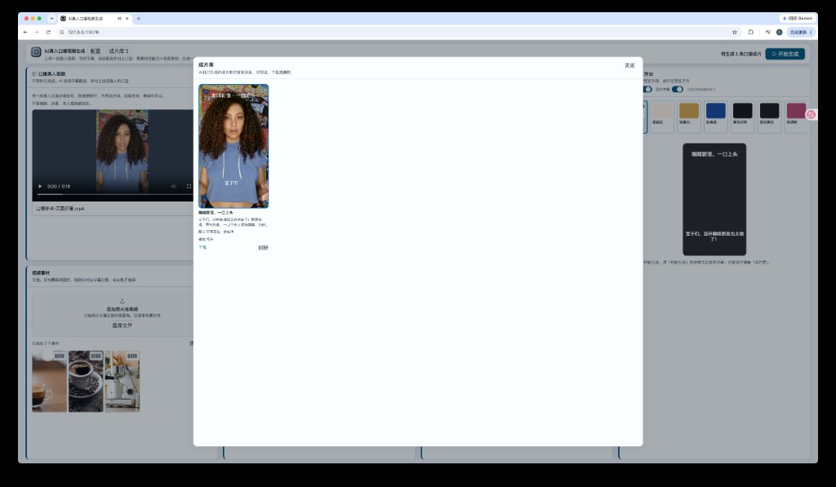Click the 完成更新 browser update button
The image size is (836, 487).
pos(800,33)
